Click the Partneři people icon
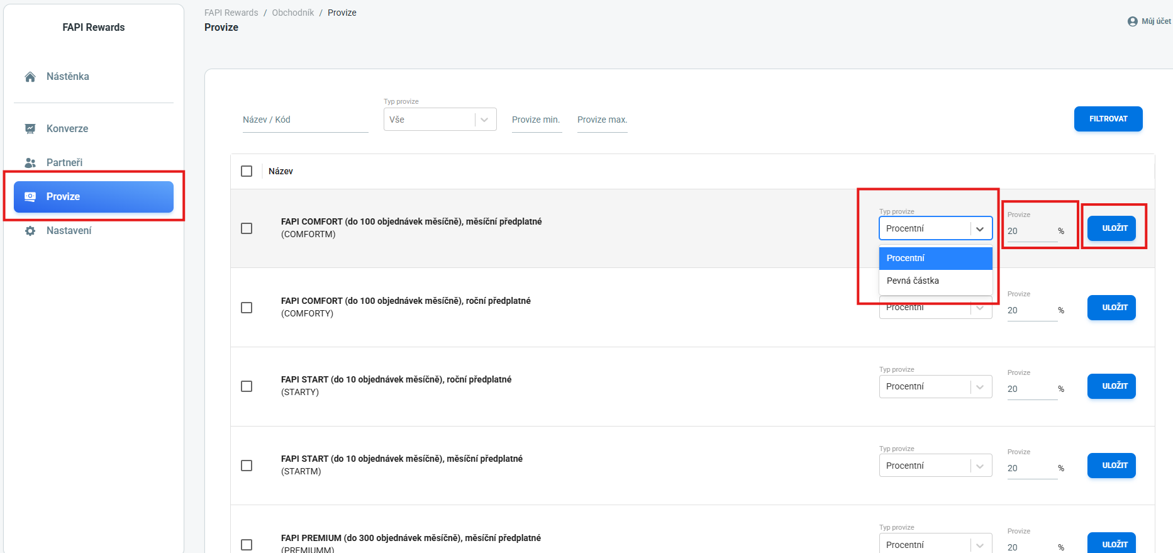1173x553 pixels. [x=30, y=163]
